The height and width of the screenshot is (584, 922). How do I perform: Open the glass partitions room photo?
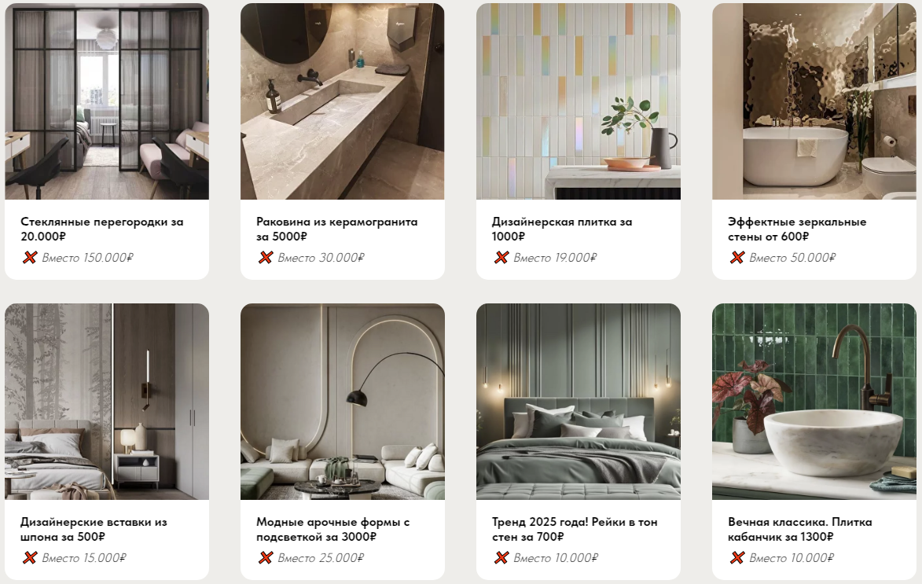point(107,101)
